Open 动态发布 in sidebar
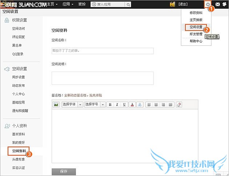229x176 pixels. click(19, 85)
